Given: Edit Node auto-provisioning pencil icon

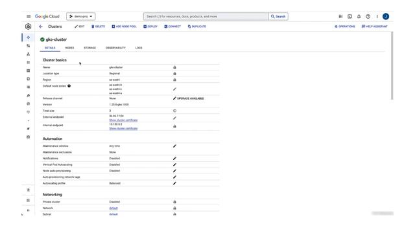Looking at the screenshot, I should pos(174,171).
